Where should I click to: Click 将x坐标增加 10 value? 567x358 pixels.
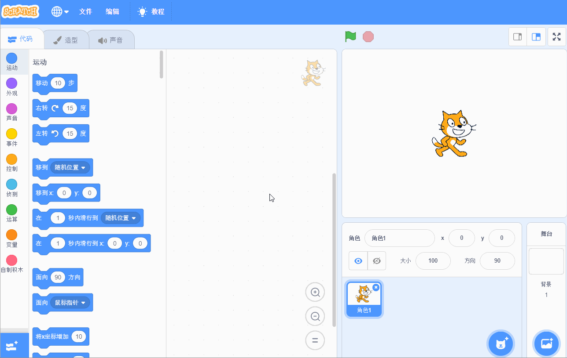(79, 336)
